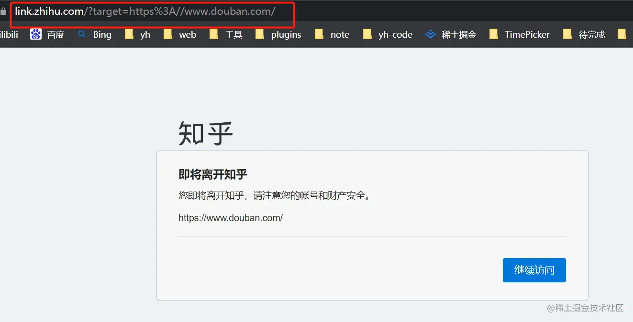Click the padlock icon in the address bar
This screenshot has width=633, height=322.
click(4, 11)
